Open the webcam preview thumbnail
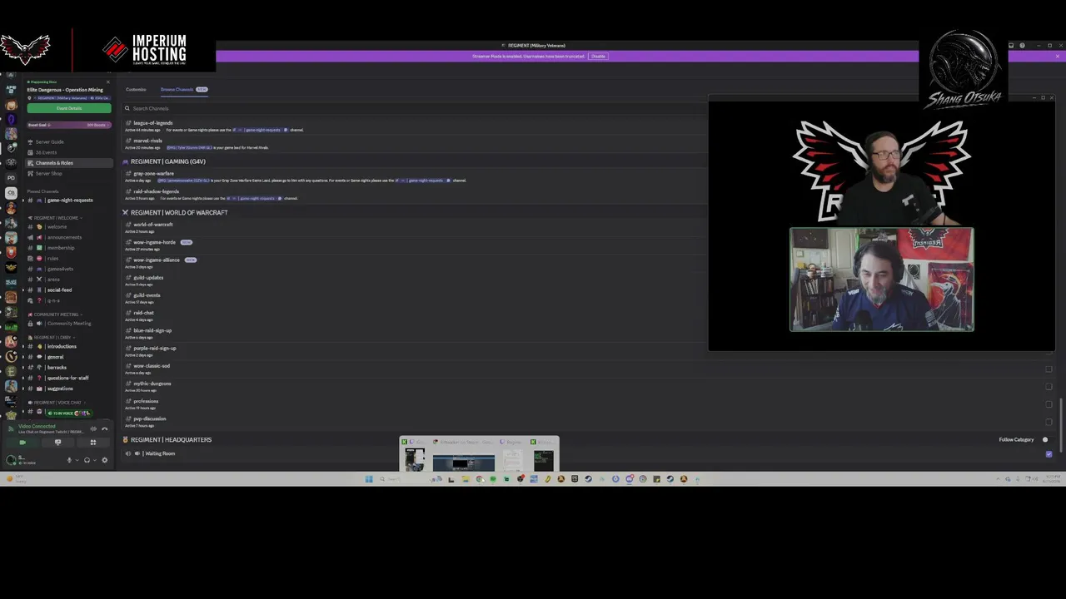1066x599 pixels. pyautogui.click(x=882, y=280)
